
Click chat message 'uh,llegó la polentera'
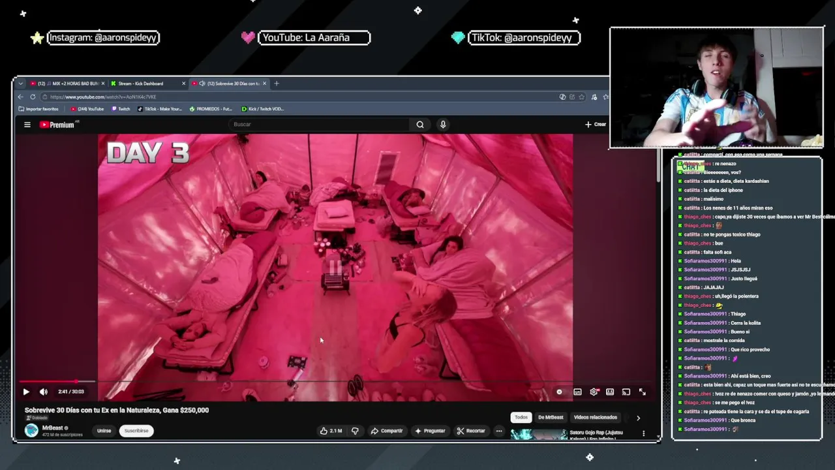coord(736,296)
